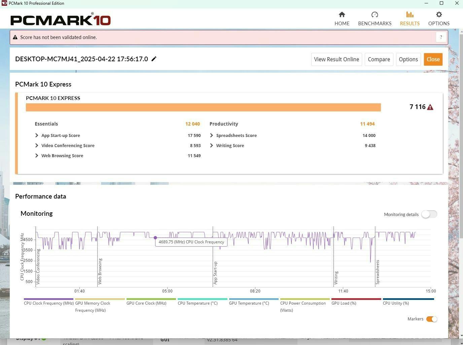The width and height of the screenshot is (463, 345).
Task: Select CPU Temperature legend swatch
Action: [x=203, y=299]
